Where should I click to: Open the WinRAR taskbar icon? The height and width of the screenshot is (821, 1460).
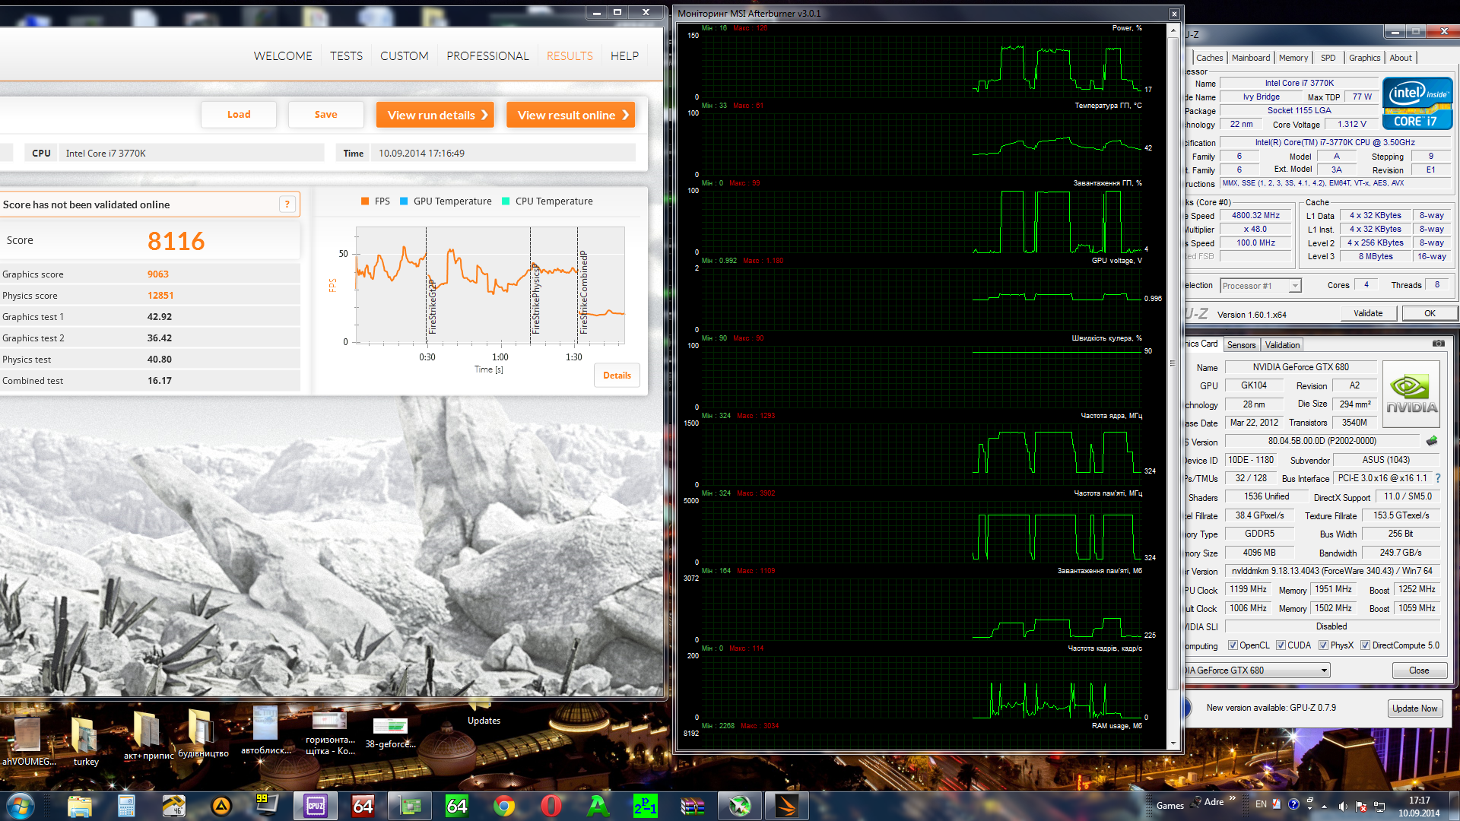pos(692,806)
